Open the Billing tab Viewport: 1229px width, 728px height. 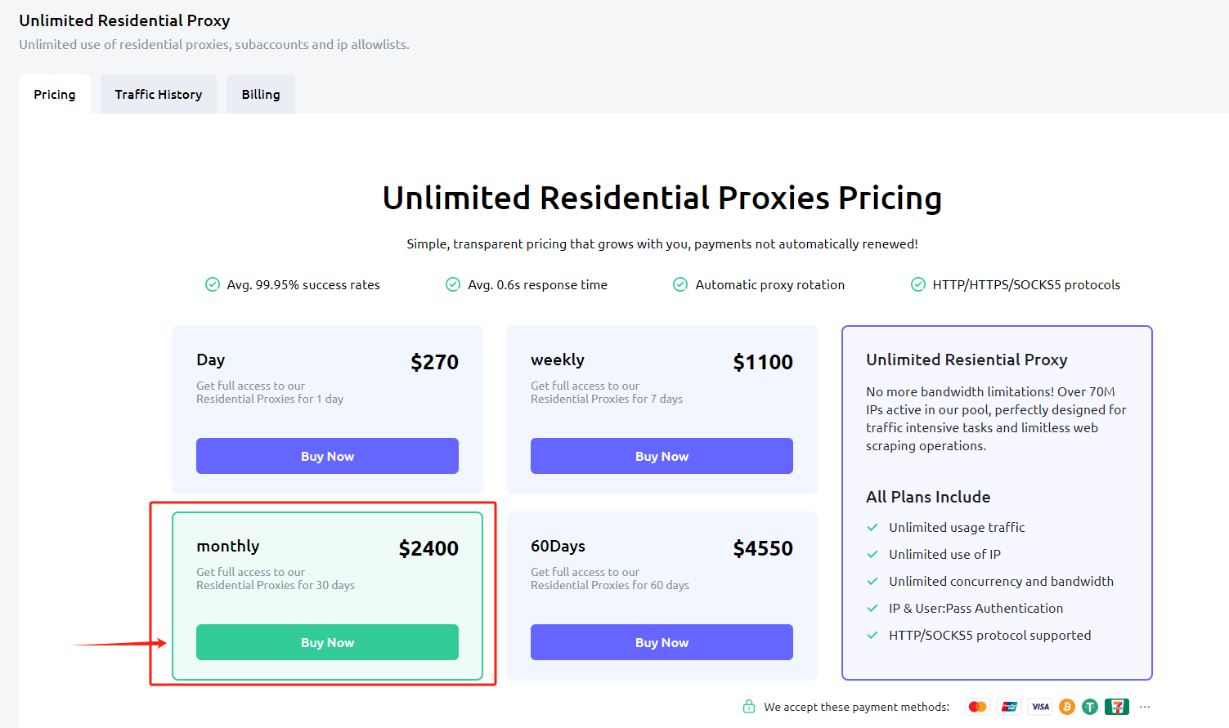[x=261, y=95]
